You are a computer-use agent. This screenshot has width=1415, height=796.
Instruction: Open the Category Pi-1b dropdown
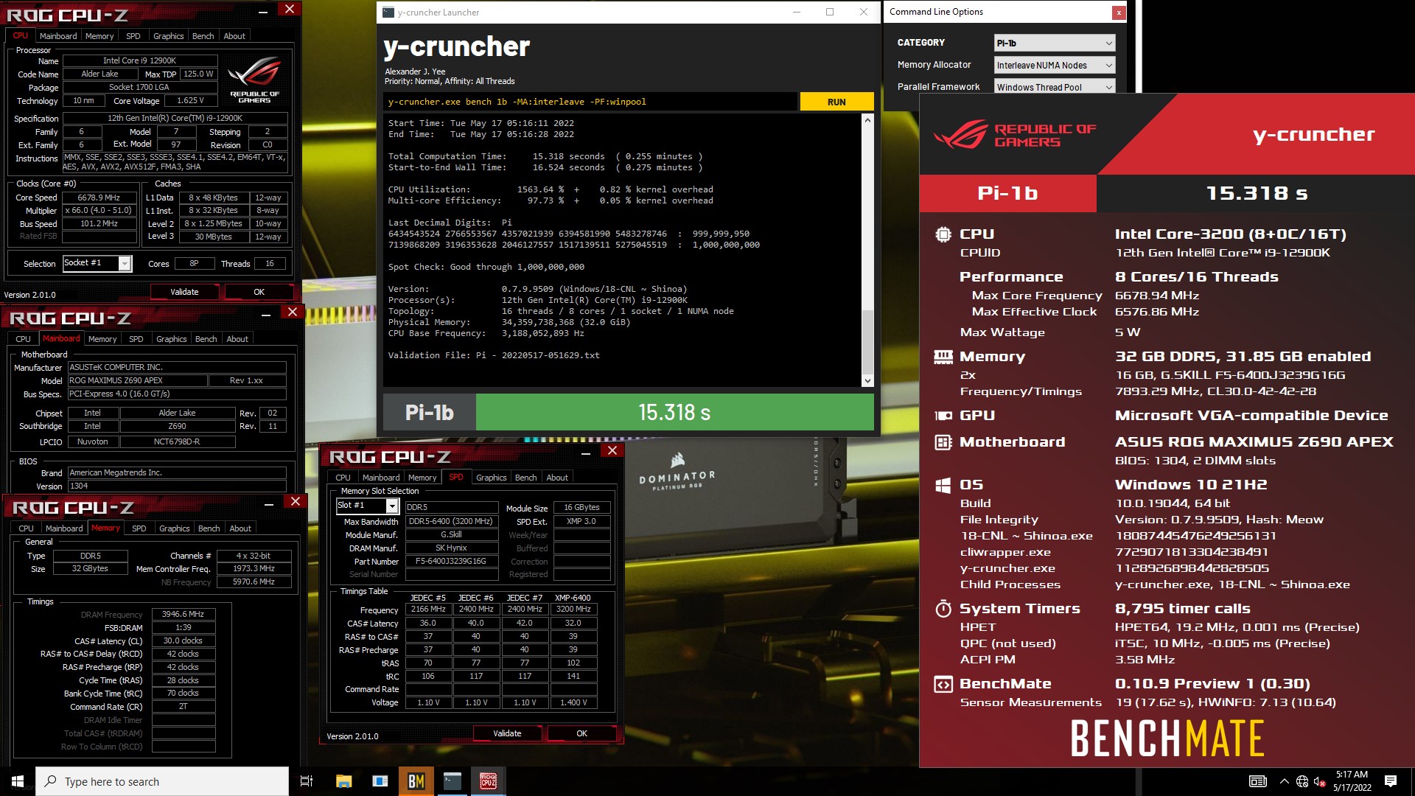(x=1054, y=43)
